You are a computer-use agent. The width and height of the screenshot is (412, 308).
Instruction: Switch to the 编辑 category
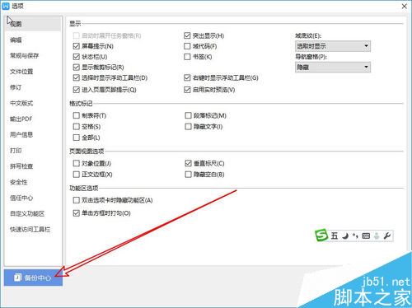coord(16,40)
